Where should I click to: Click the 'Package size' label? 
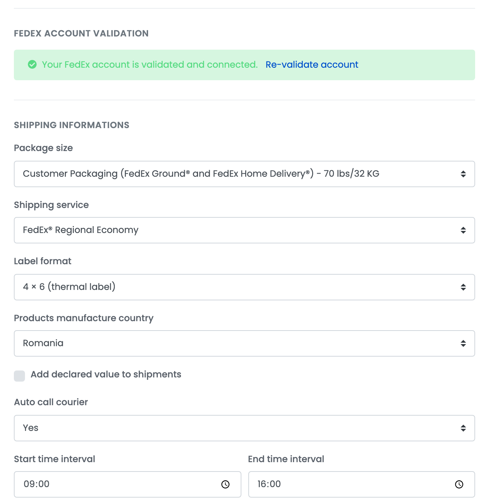pos(43,148)
